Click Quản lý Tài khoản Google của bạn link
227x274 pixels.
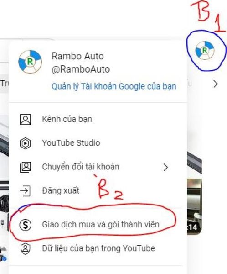pos(114,86)
